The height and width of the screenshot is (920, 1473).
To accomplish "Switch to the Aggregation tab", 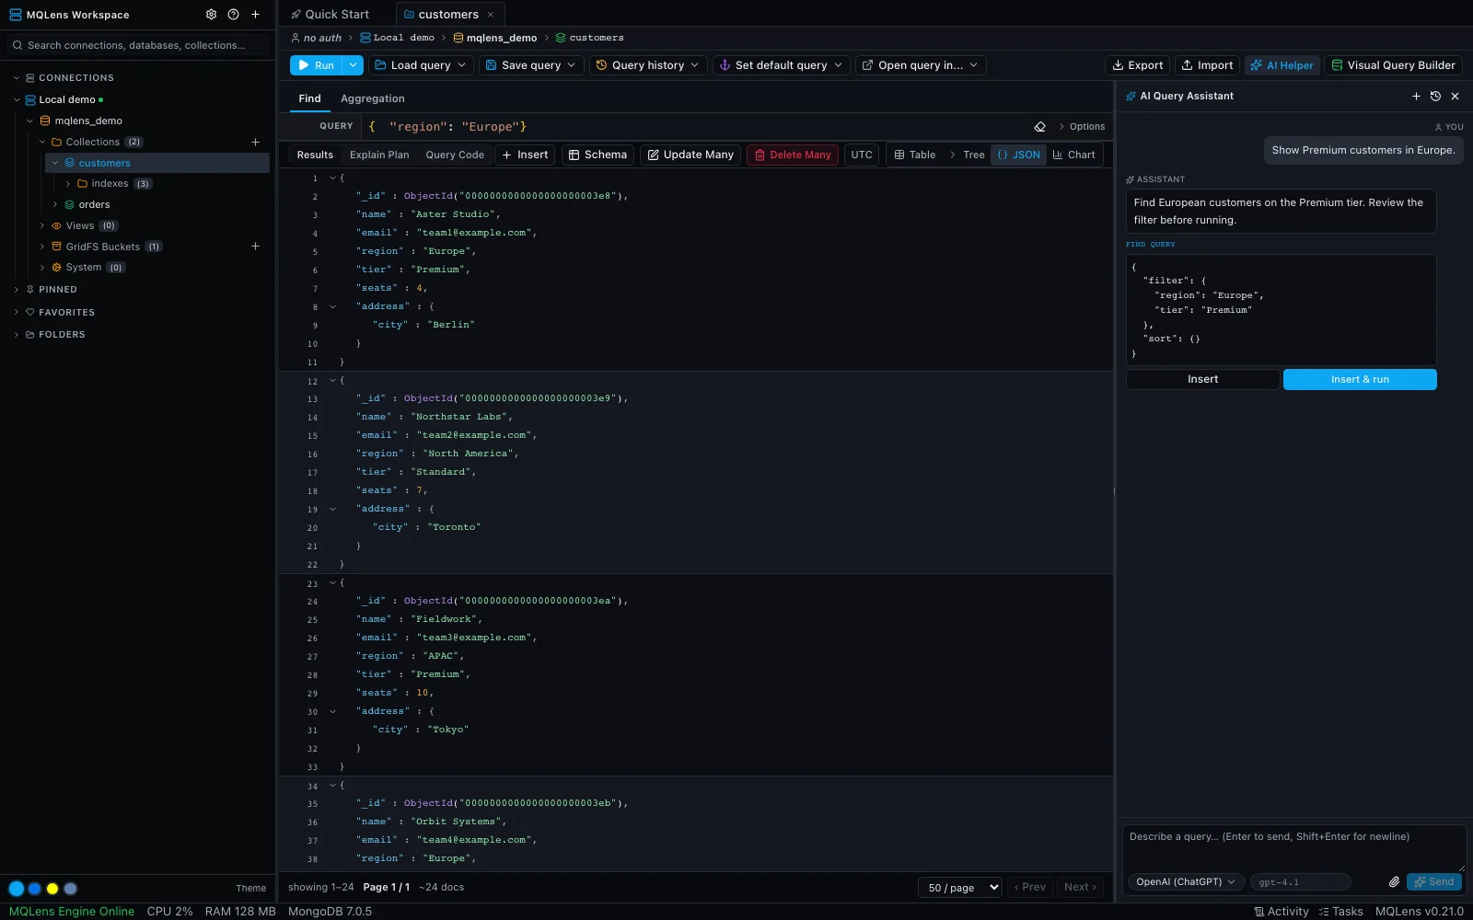I will 372,98.
